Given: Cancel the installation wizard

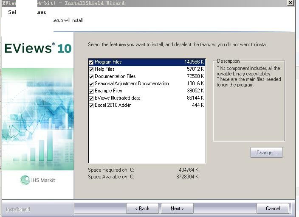Looking at the screenshot, I should pyautogui.click(x=273, y=209).
